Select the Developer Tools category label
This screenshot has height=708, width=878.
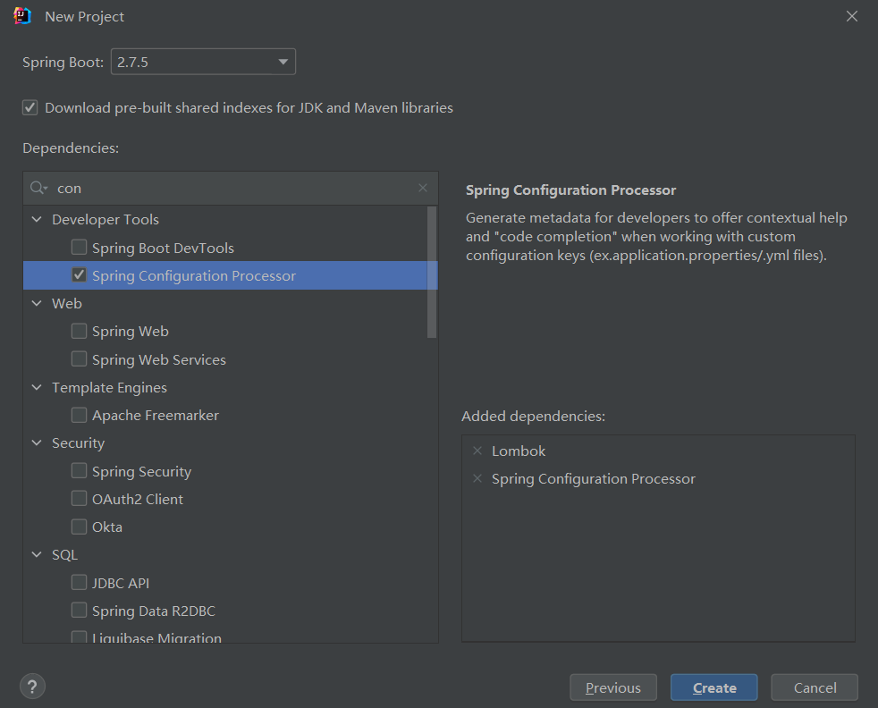point(106,219)
